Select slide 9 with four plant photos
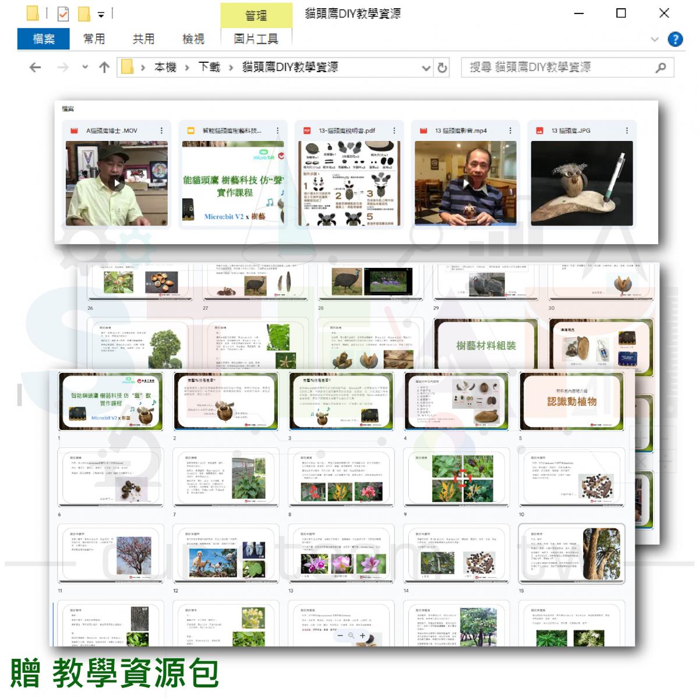699x699 pixels. click(456, 478)
